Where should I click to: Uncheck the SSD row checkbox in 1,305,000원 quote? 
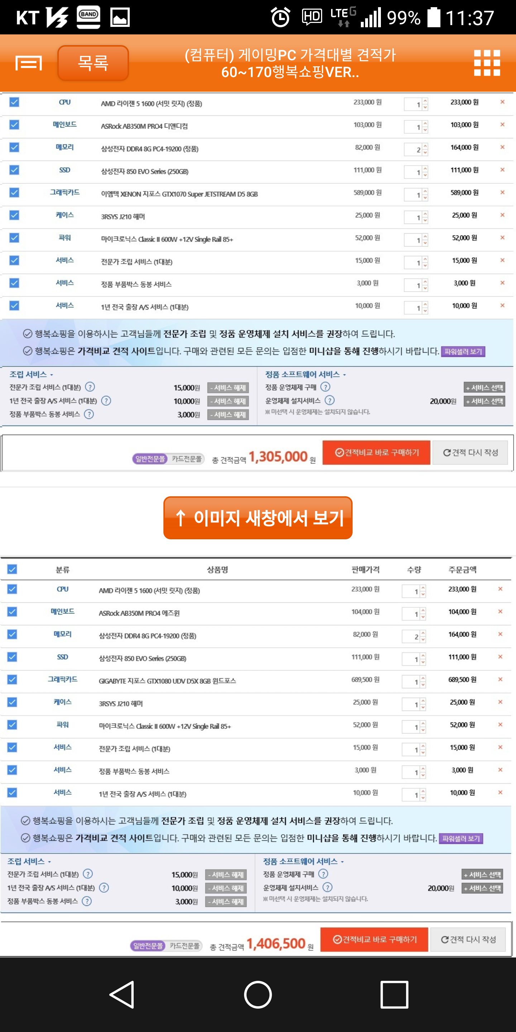pos(14,170)
